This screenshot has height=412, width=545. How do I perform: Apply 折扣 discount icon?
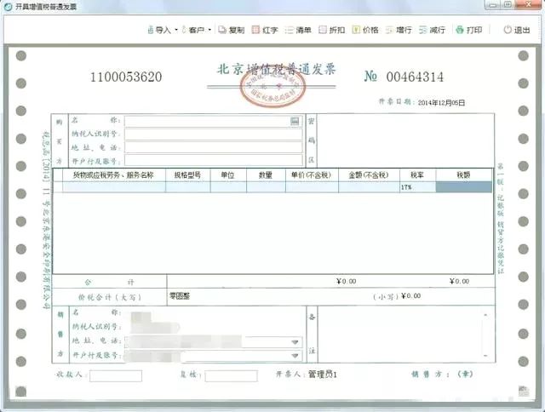pos(323,30)
